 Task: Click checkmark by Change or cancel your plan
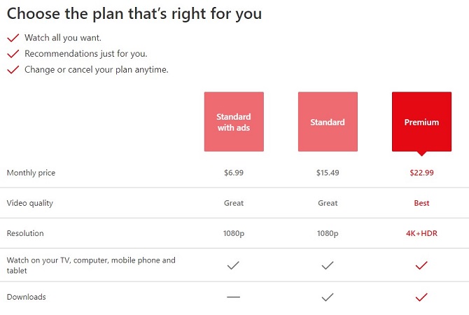pyautogui.click(x=13, y=70)
